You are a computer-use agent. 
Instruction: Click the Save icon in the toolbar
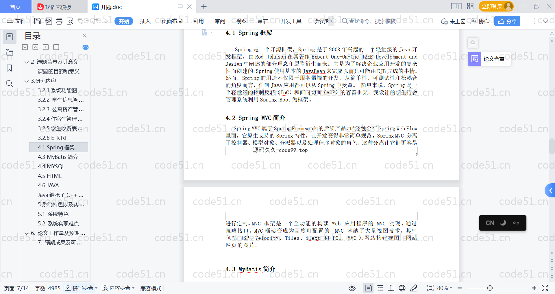click(x=38, y=21)
